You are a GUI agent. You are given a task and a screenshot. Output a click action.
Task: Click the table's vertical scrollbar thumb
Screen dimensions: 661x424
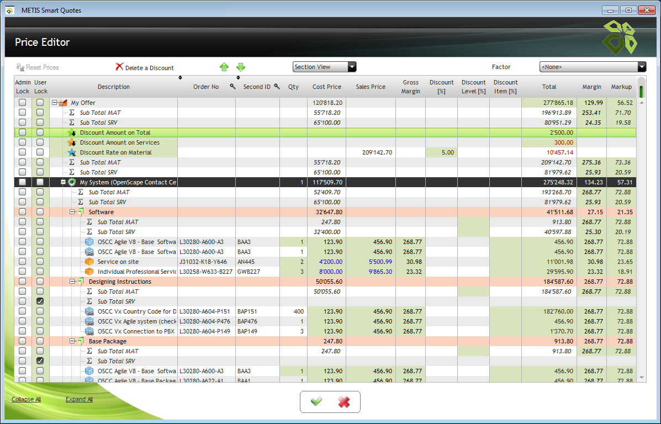pos(642,91)
